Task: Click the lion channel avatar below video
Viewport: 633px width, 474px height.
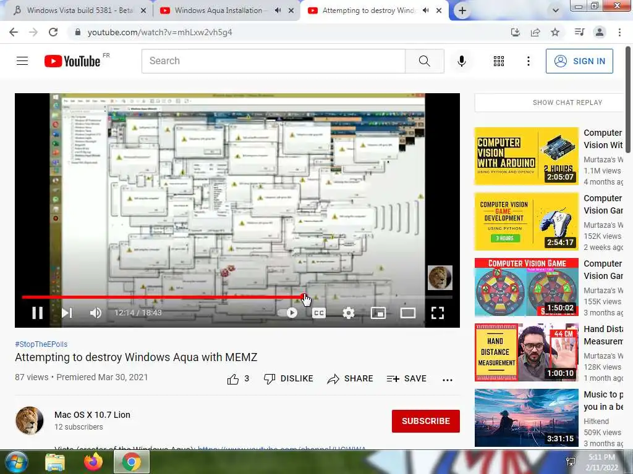Action: (x=30, y=420)
